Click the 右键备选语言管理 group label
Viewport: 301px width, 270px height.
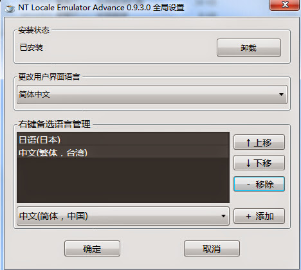tap(54, 124)
